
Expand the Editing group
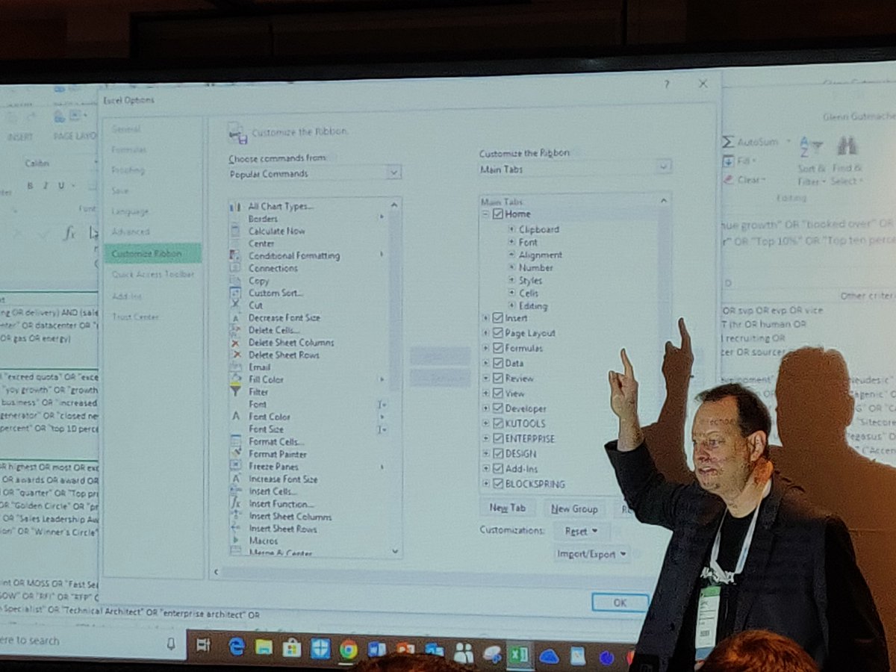511,305
